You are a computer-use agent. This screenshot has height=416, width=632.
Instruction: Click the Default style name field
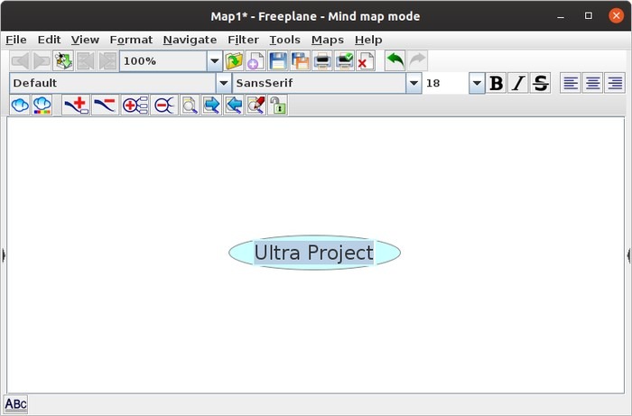pos(113,83)
